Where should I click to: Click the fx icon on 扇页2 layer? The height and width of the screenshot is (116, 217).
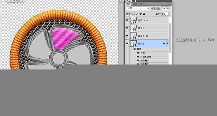point(164,43)
